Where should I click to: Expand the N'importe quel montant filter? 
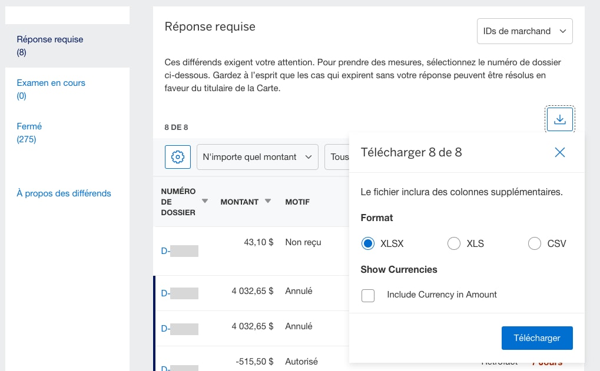point(257,156)
